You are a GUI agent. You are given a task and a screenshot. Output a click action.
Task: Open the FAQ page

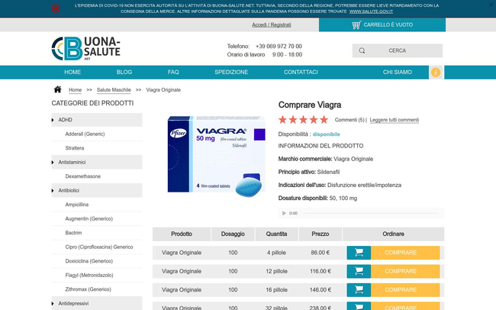click(x=173, y=73)
